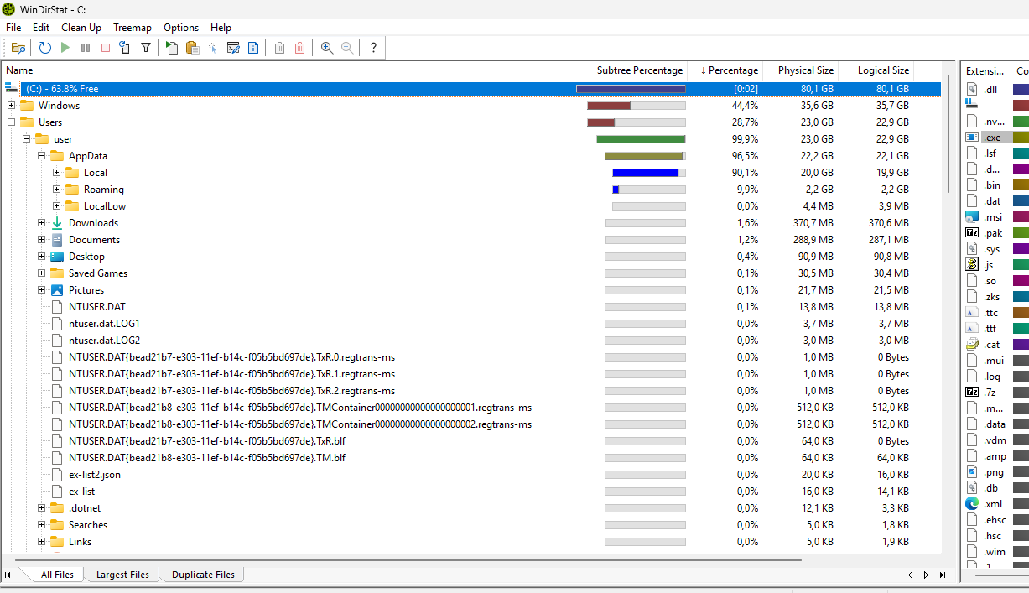Collapse the user folder node
Screen dimensions: 1029x593
[27, 139]
